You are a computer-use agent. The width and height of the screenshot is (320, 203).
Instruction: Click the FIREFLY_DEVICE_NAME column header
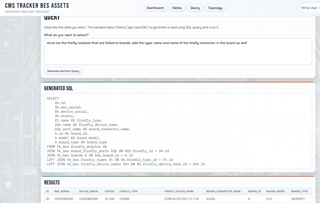(179, 191)
